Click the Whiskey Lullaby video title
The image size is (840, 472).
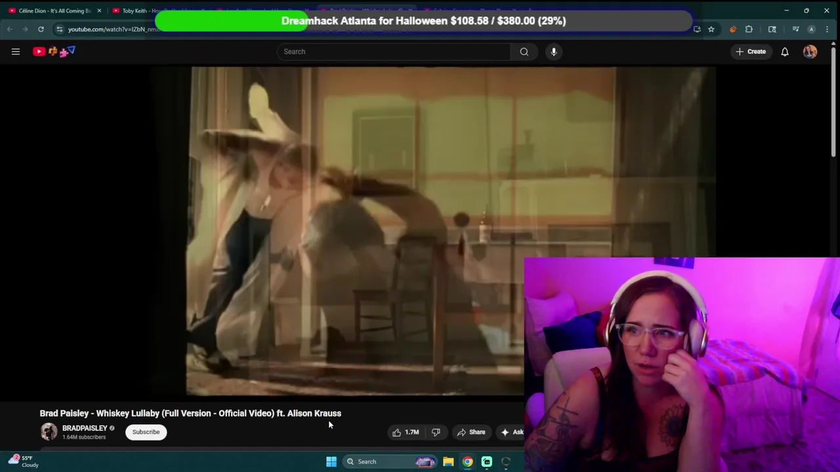pyautogui.click(x=190, y=413)
